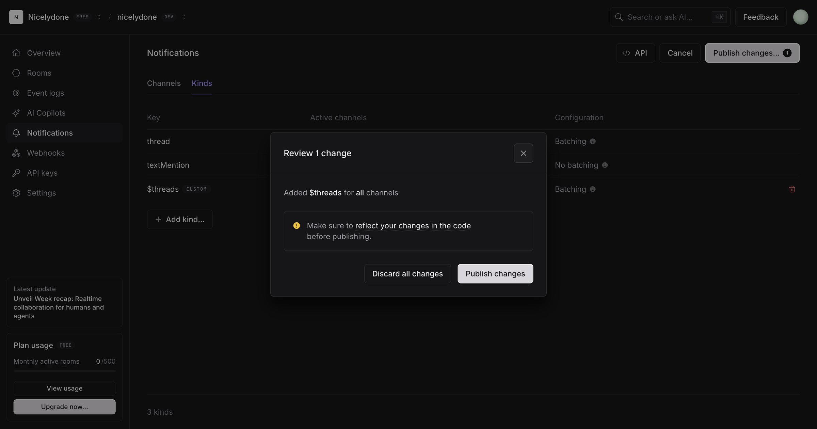817x429 pixels.
Task: Open Rooms in the sidebar
Action: click(64, 73)
